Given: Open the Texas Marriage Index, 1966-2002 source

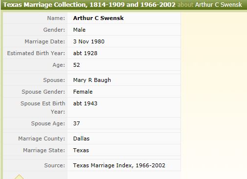Looking at the screenshot, I should coord(119,165).
